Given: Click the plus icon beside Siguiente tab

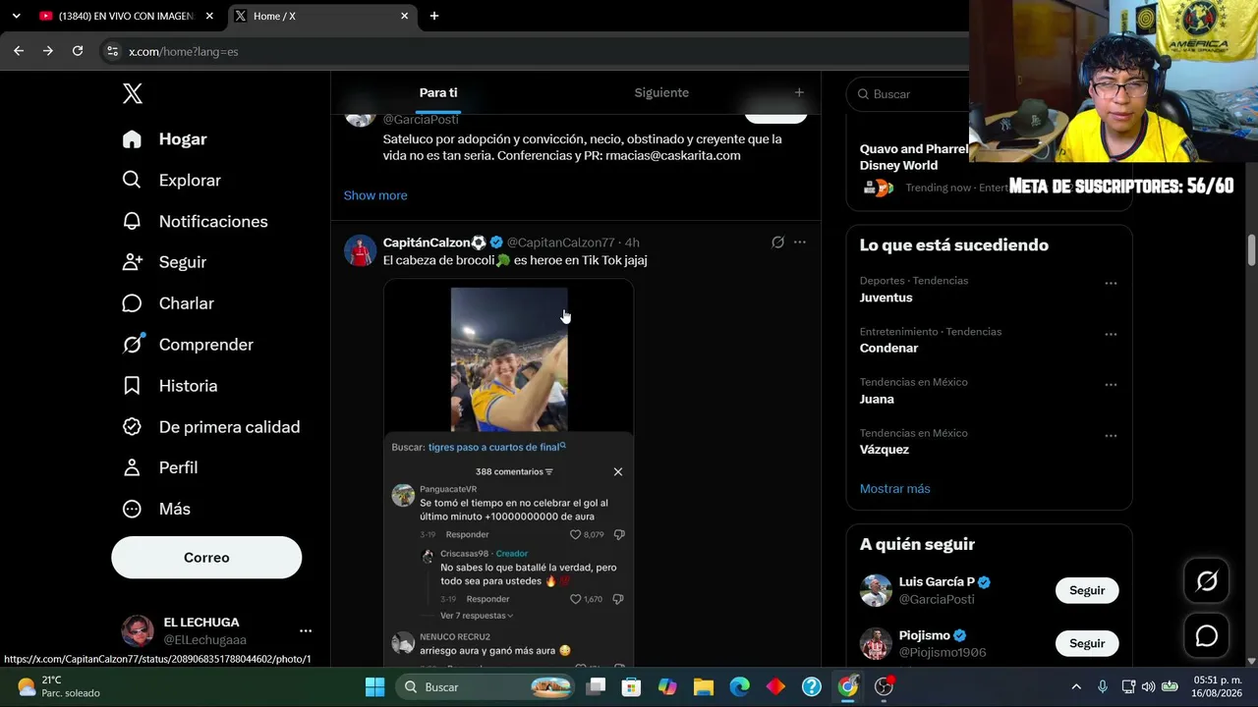Looking at the screenshot, I should click(x=799, y=92).
